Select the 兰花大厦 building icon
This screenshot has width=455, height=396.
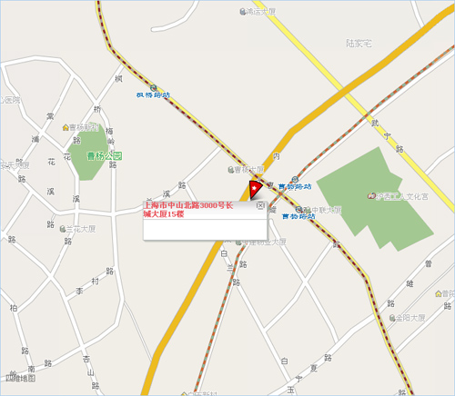63,229
